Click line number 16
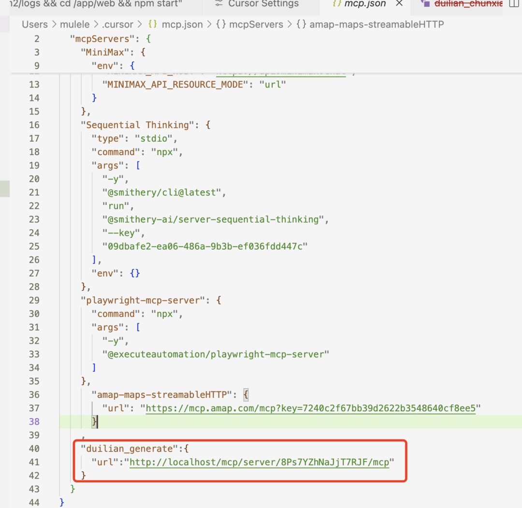The image size is (522, 508). (x=34, y=125)
